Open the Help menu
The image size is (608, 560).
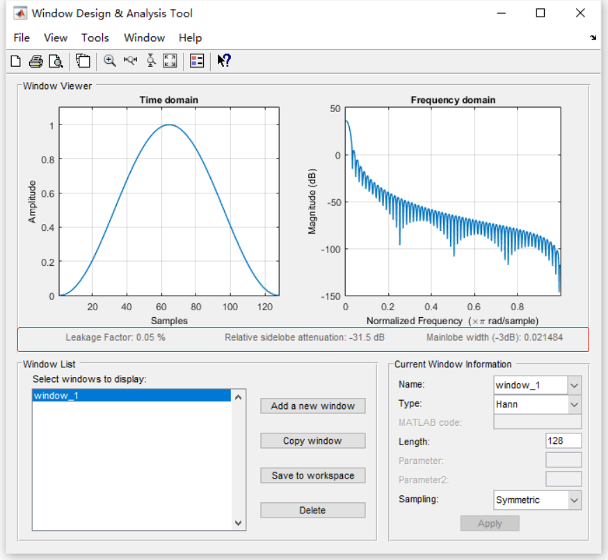pyautogui.click(x=190, y=38)
